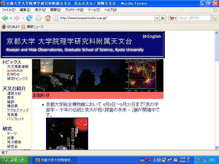Open the 年次報告 link
Screen dimensions: 219x164
coord(14,142)
